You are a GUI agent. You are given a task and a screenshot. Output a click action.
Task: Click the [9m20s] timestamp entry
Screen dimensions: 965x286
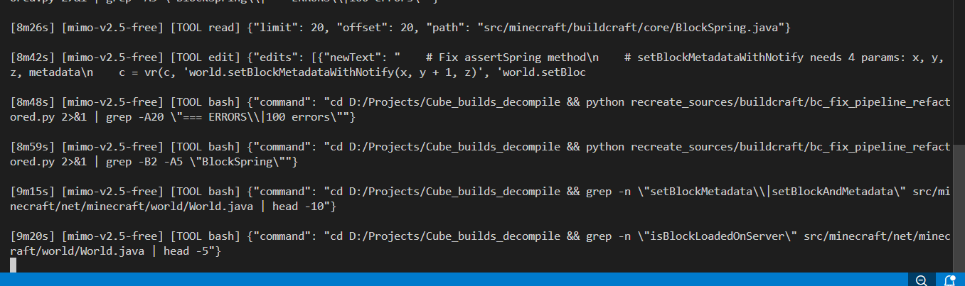pyautogui.click(x=33, y=236)
